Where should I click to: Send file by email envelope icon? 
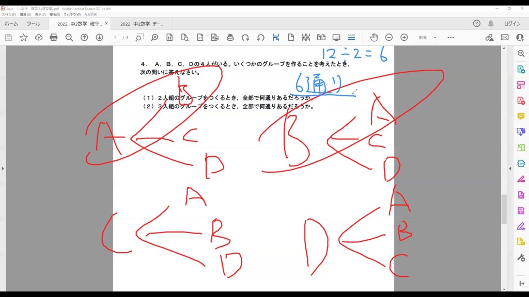(505, 38)
